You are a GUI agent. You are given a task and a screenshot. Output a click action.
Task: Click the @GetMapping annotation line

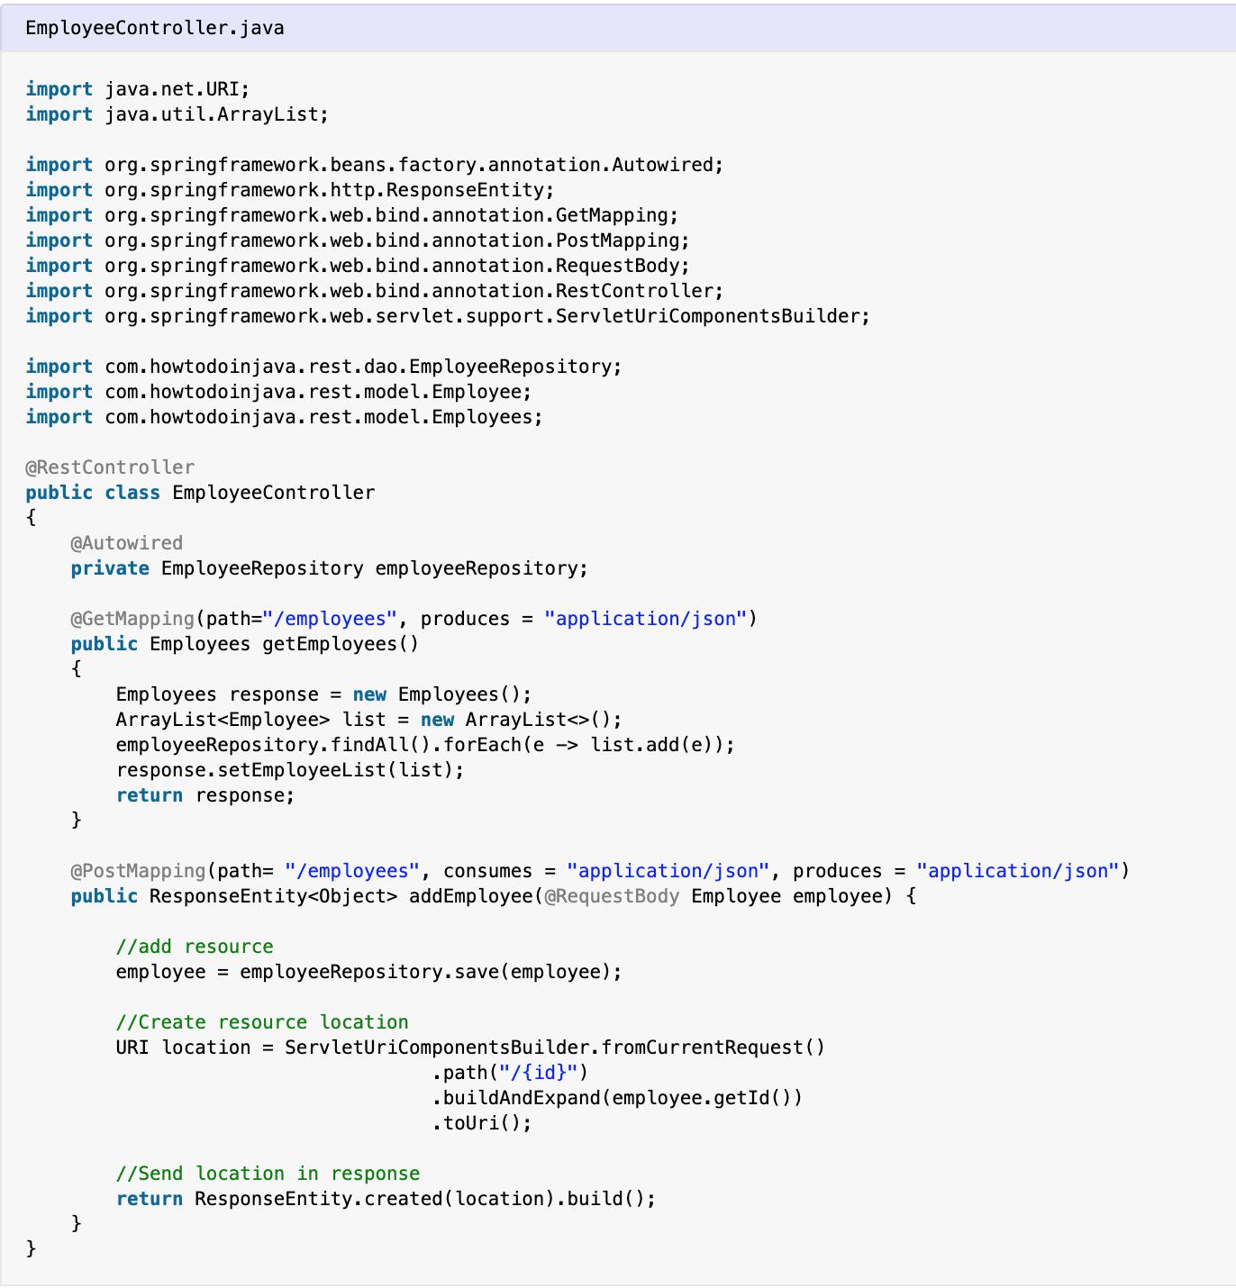click(x=414, y=619)
